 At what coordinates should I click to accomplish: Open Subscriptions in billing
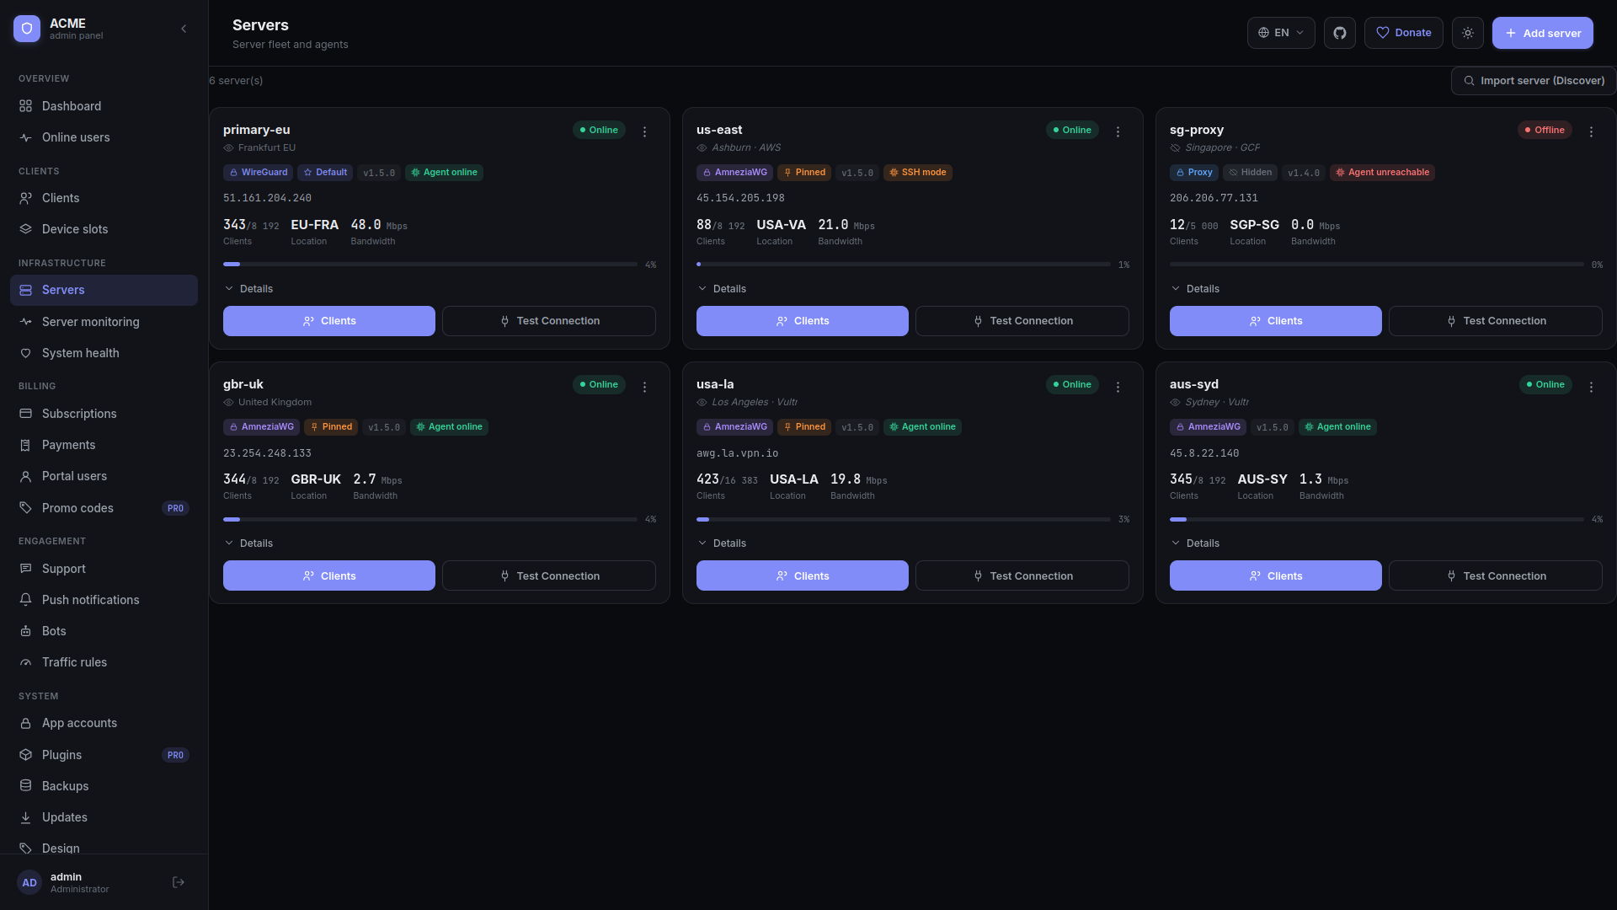(104, 414)
